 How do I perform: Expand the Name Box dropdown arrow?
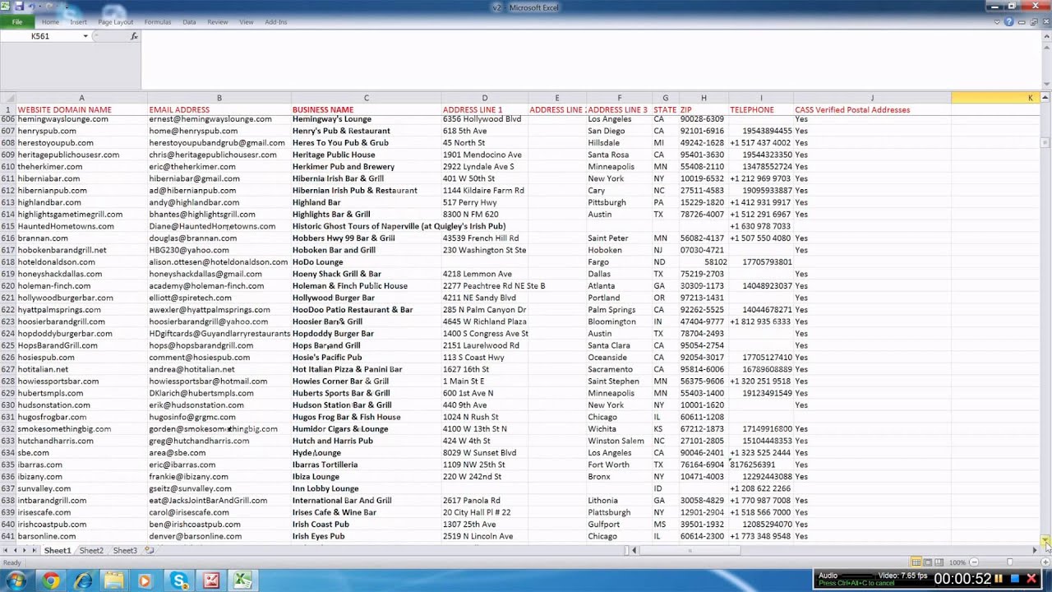pos(85,36)
